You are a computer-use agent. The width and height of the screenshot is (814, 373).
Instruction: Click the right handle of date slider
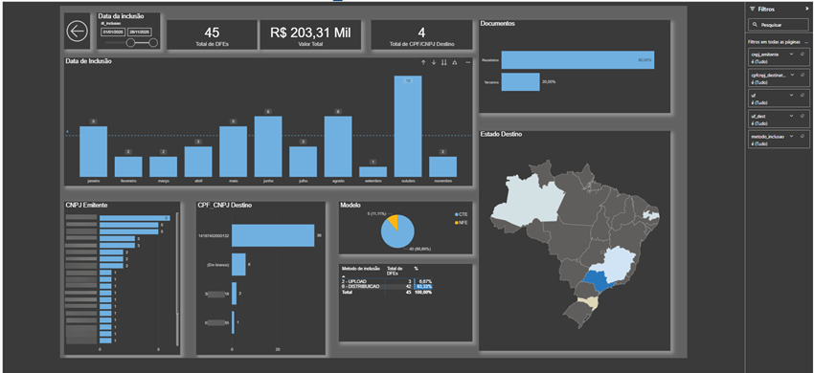(153, 42)
